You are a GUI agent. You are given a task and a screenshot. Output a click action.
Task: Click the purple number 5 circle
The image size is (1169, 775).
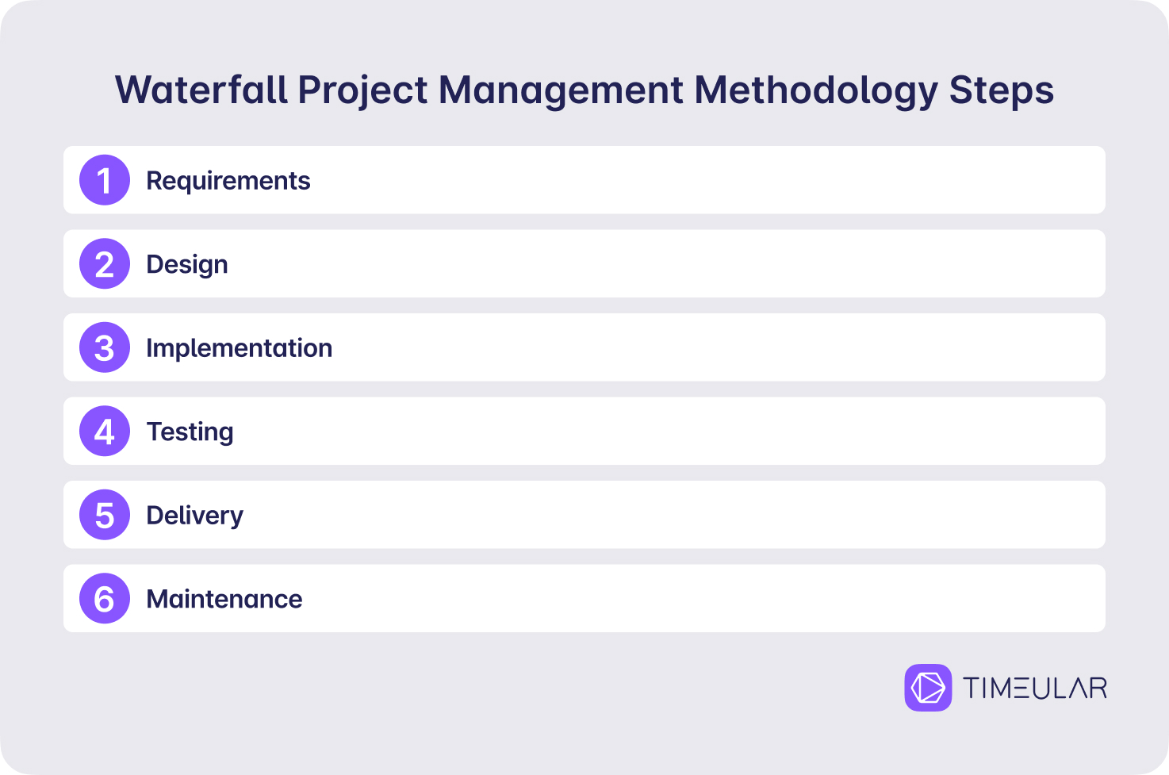tap(105, 515)
